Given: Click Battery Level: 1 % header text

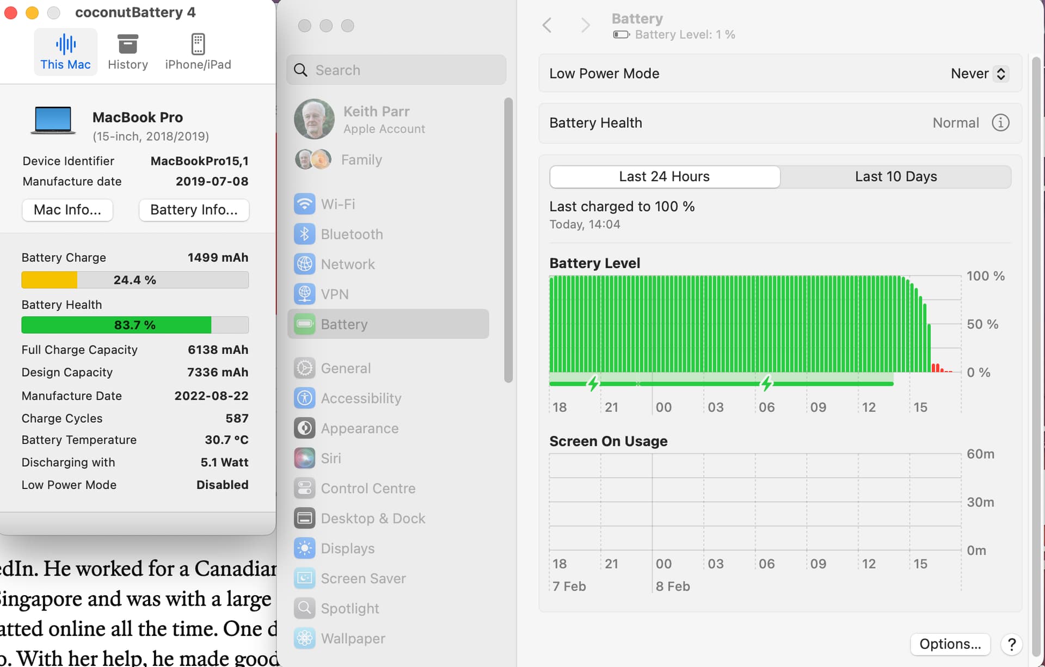Looking at the screenshot, I should (685, 35).
